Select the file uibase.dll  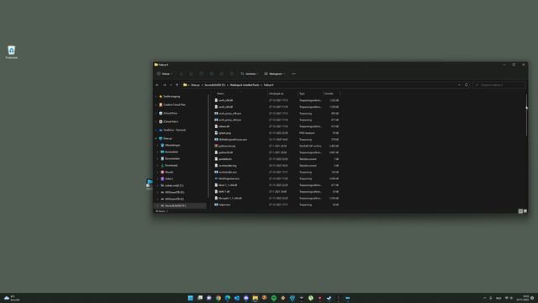click(x=224, y=126)
